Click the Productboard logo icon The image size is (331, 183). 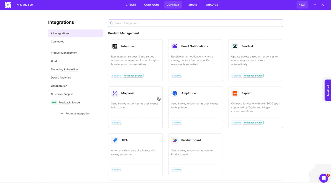(175, 140)
